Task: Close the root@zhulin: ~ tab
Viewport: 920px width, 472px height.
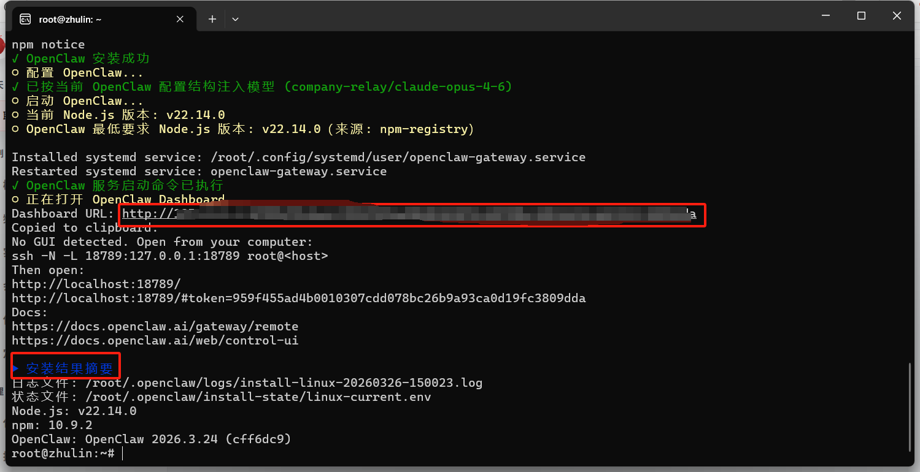Action: [x=180, y=19]
